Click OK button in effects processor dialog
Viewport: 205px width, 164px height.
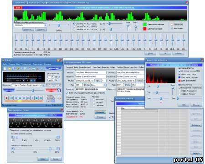(x=183, y=105)
